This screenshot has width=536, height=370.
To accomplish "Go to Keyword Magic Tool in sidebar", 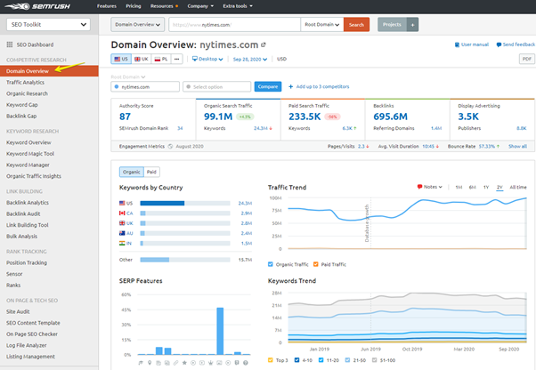I will (30, 154).
